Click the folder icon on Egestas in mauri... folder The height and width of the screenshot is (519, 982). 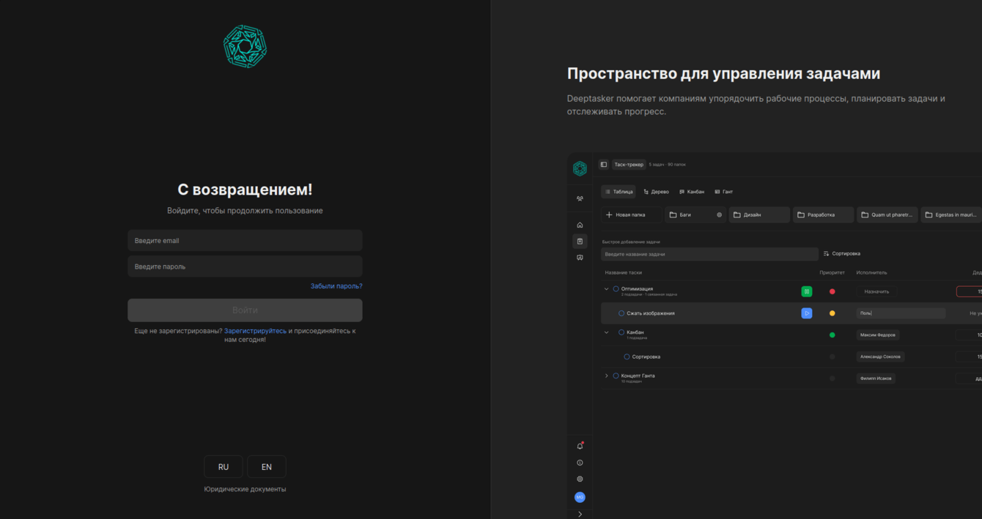coord(929,215)
